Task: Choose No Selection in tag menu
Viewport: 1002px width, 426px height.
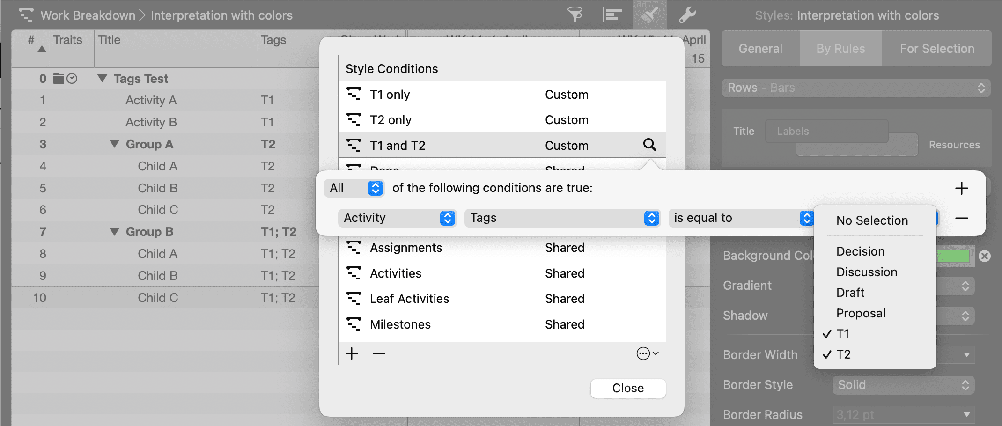Action: click(x=872, y=220)
